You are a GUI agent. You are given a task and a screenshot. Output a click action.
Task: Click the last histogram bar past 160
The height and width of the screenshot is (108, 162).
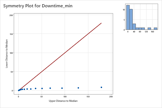coord(156,29)
